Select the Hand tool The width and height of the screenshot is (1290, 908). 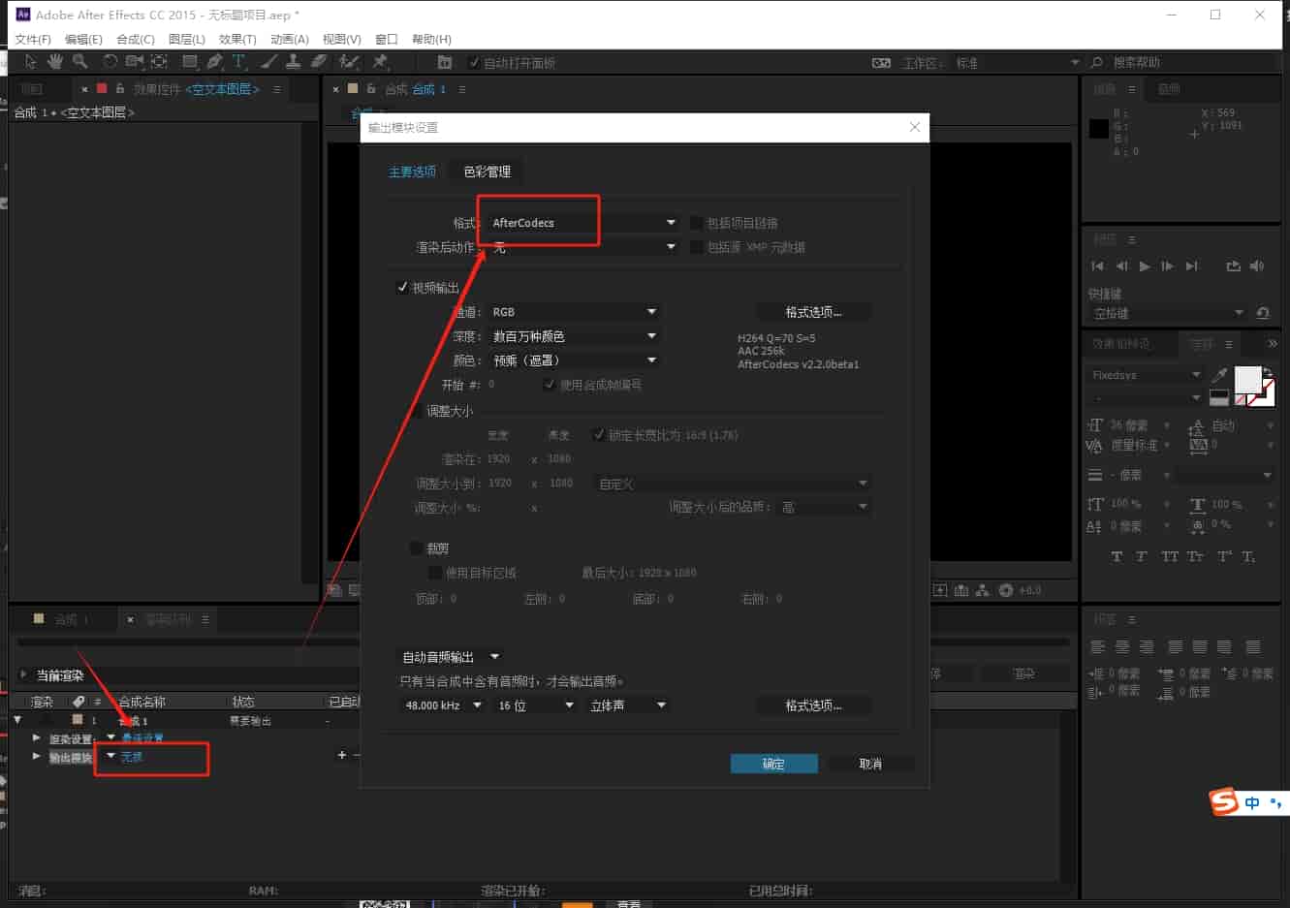point(55,62)
